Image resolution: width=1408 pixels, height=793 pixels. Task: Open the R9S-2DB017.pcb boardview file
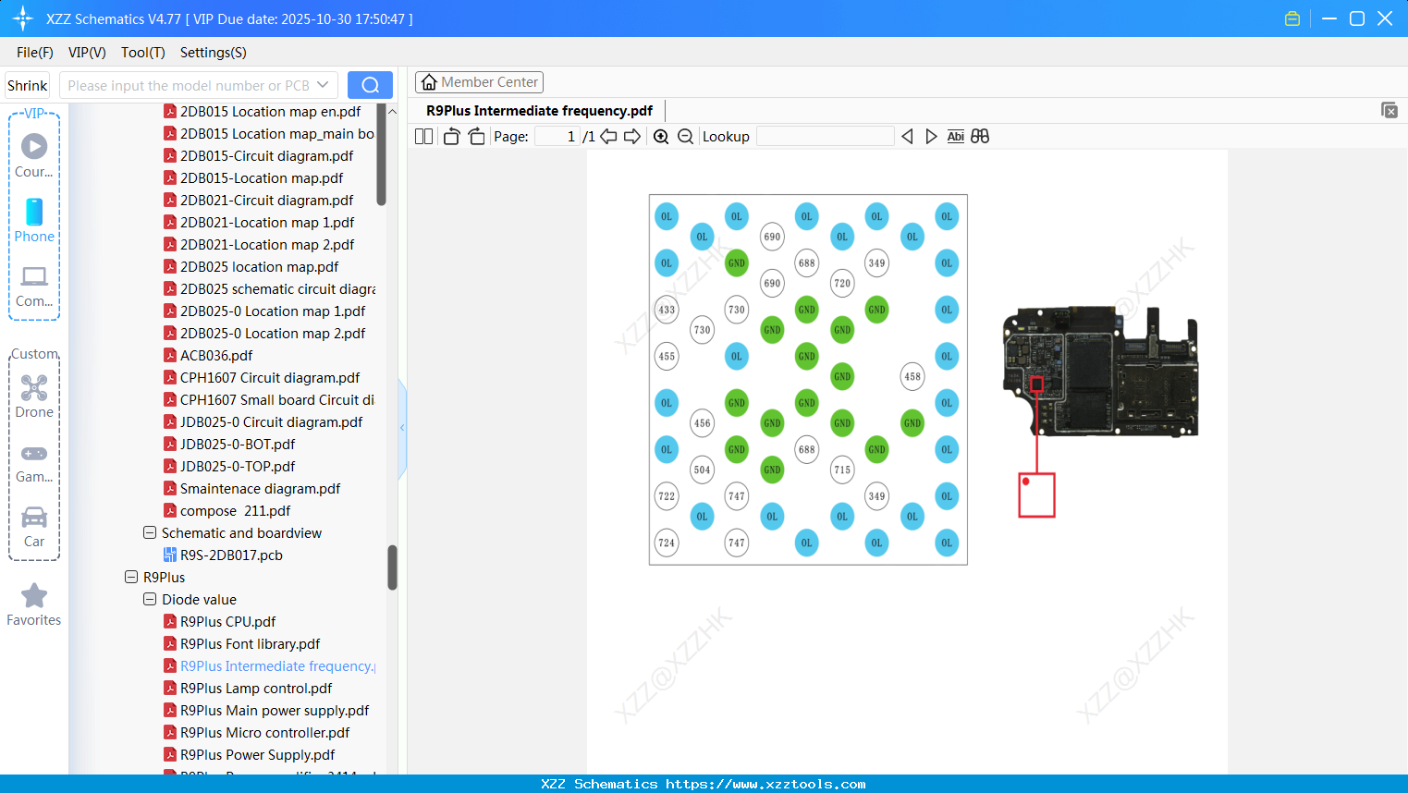231,555
